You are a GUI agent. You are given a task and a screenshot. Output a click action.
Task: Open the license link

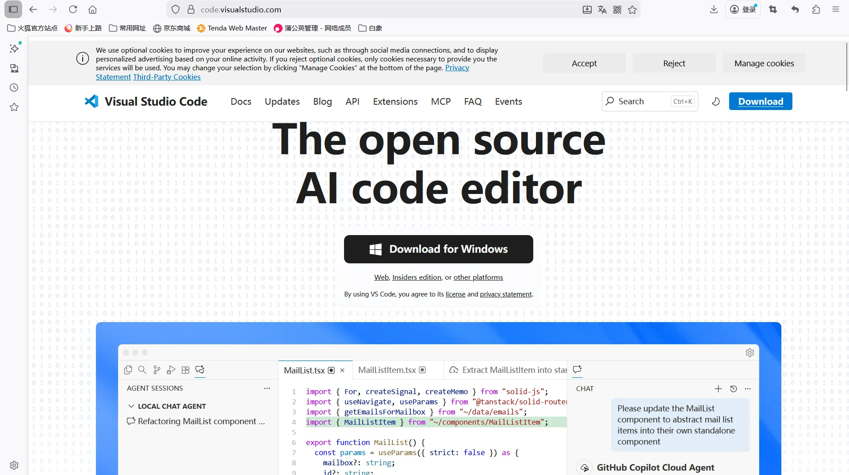click(455, 294)
